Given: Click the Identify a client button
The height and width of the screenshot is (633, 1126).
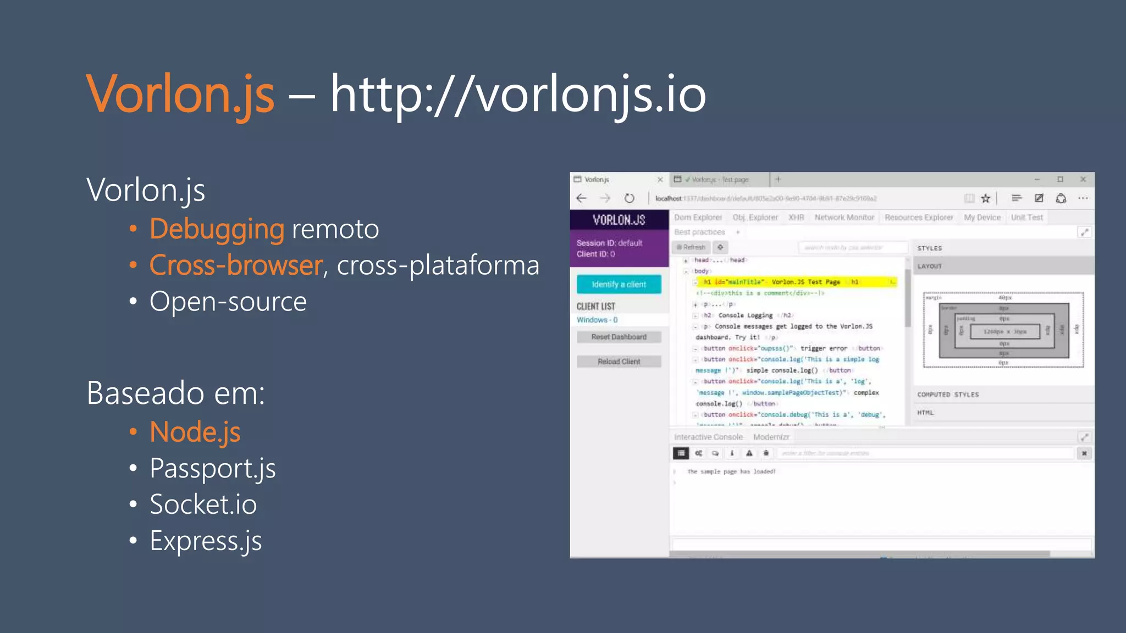Looking at the screenshot, I should pos(619,284).
